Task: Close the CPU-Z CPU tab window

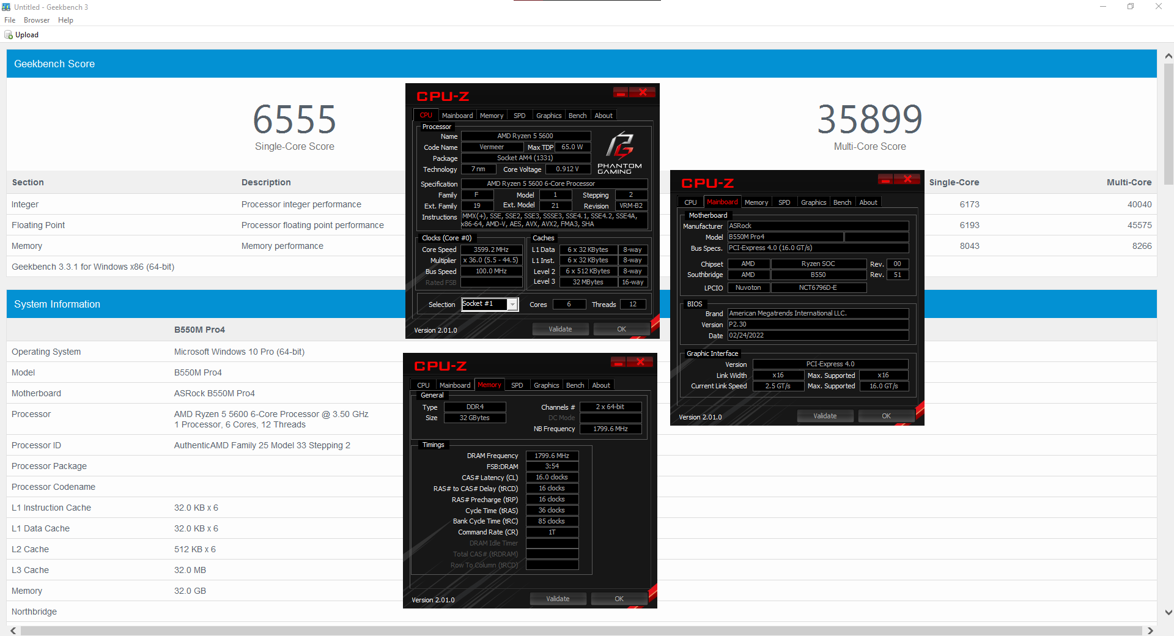Action: click(x=643, y=92)
